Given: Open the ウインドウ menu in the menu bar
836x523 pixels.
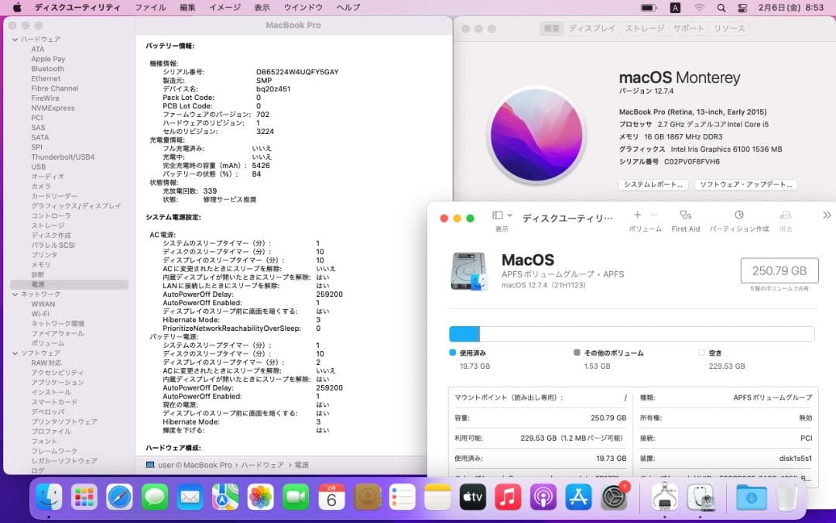Looking at the screenshot, I should tap(302, 7).
